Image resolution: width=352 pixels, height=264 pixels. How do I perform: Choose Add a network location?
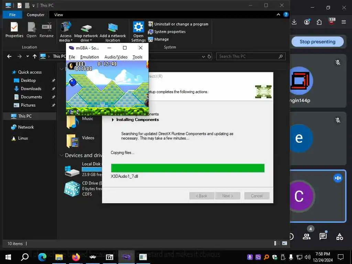point(113,32)
